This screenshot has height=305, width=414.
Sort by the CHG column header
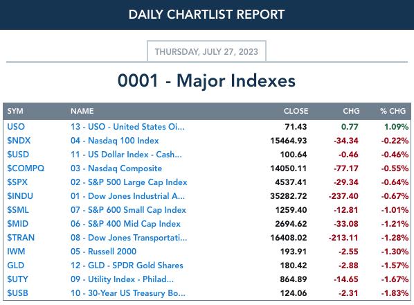351,111
